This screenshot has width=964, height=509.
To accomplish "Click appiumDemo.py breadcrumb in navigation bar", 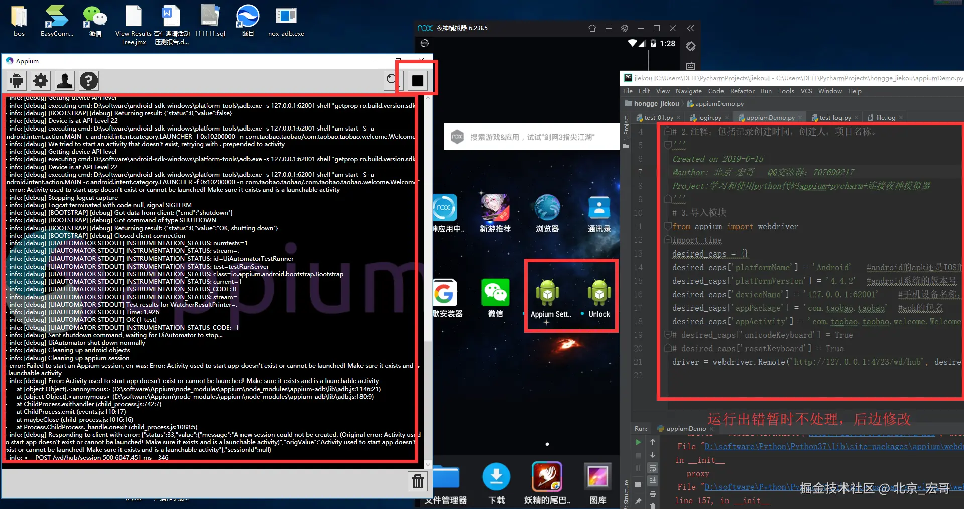I will (x=715, y=104).
